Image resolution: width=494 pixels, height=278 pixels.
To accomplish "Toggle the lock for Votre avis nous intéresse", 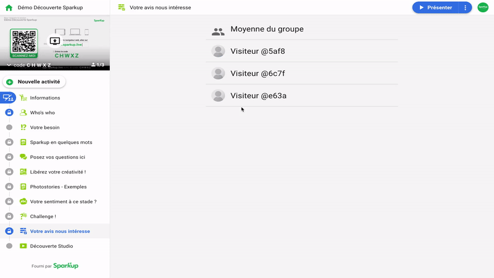I will [9, 231].
